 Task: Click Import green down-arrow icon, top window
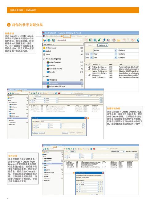[x=99, y=40]
